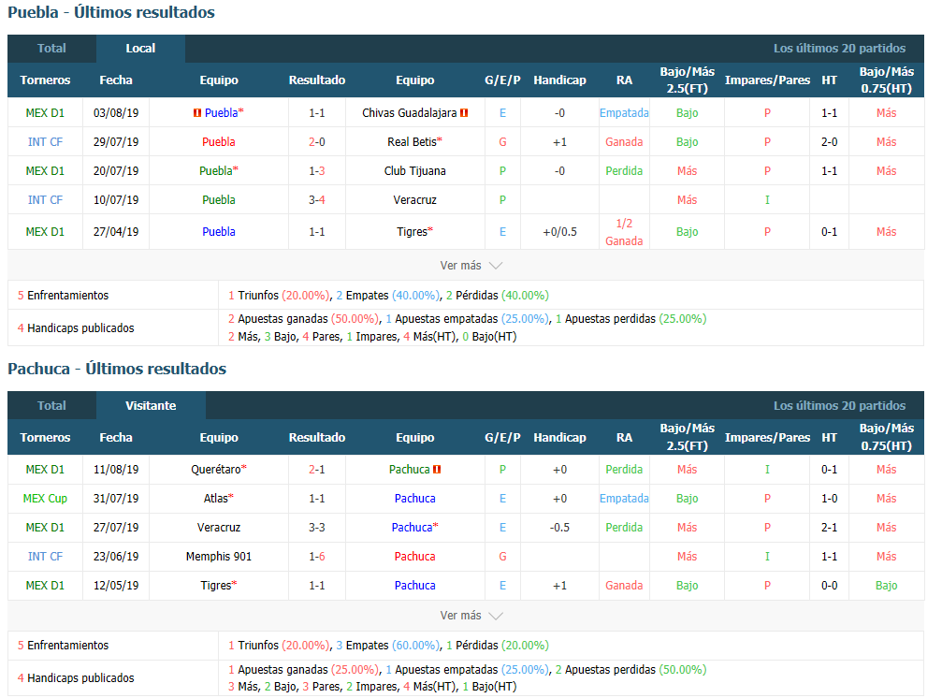This screenshot has width=942, height=698.
Task: Click the date 12/05/19
Action: click(116, 585)
